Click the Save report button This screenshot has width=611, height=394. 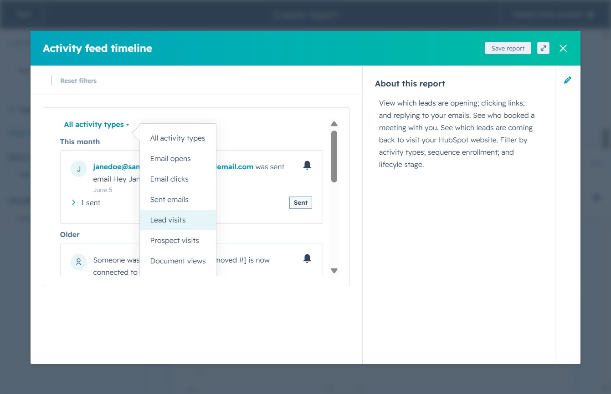coord(508,48)
